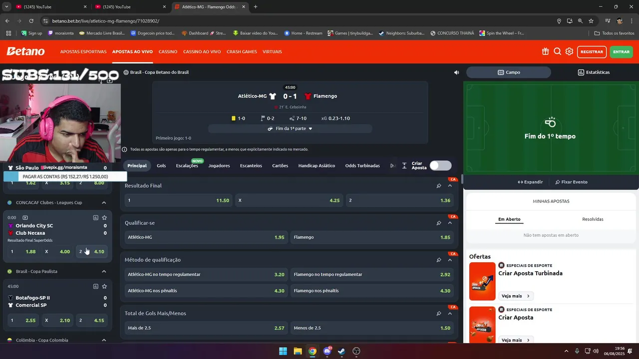
Task: Pin the Resultado Final market
Action: (439, 185)
